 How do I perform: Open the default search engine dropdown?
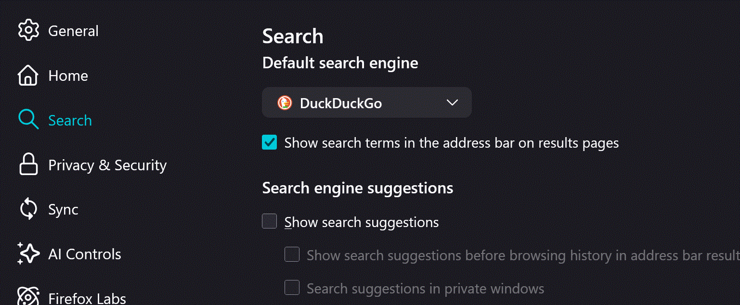(x=366, y=102)
